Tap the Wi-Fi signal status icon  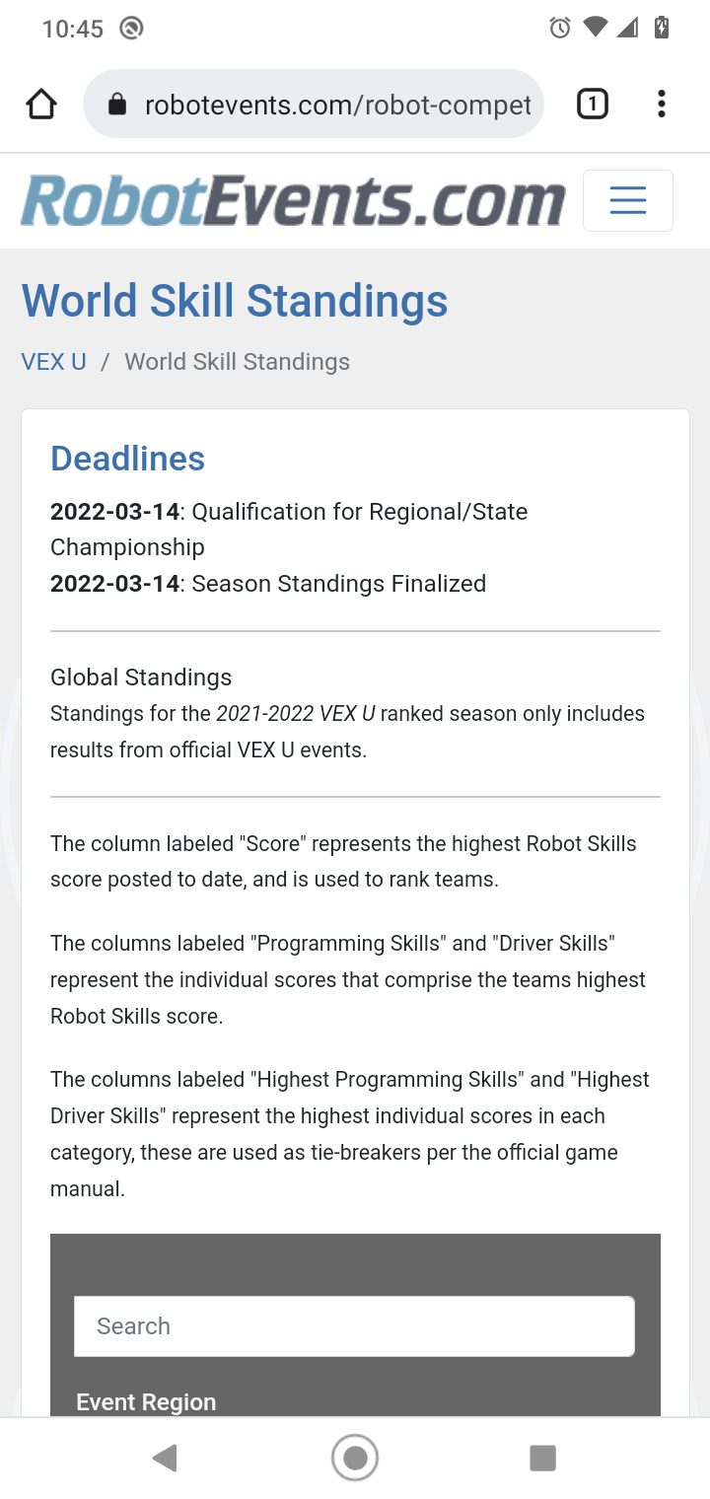595,28
